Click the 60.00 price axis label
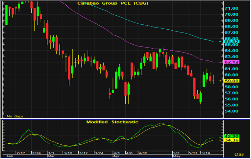 point(231,75)
